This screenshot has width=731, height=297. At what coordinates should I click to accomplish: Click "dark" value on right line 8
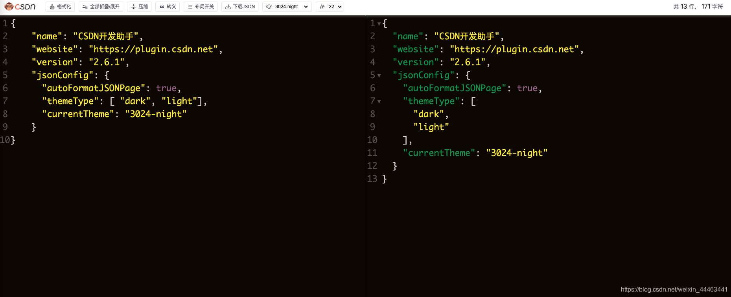point(429,114)
